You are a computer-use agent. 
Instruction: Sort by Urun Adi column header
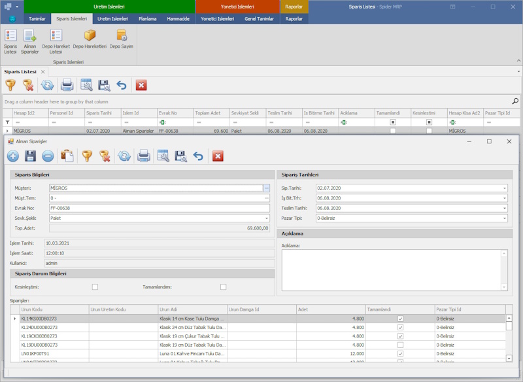[x=192, y=309]
